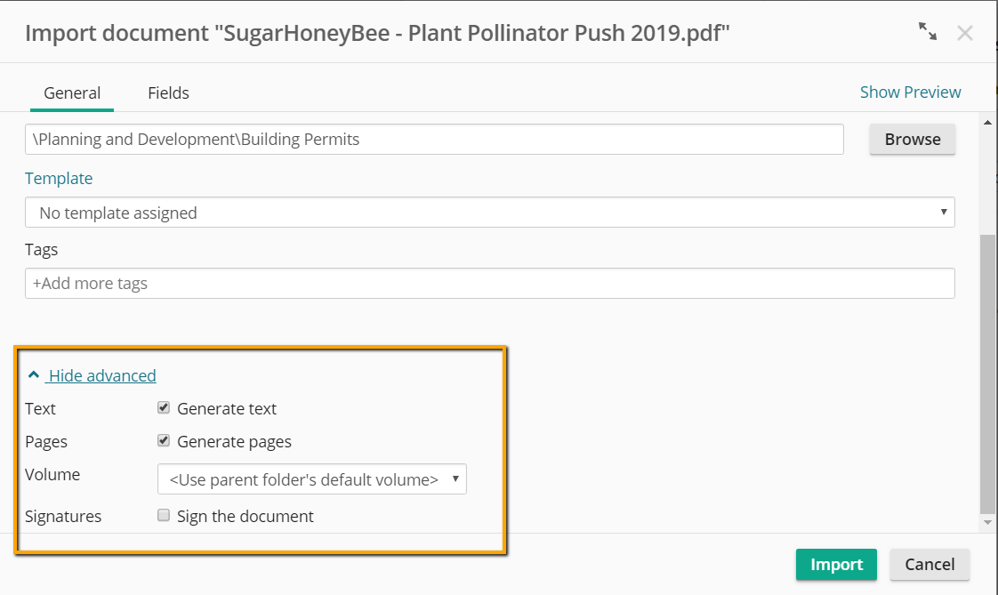Uncheck the Generate pages checkbox
Image resolution: width=998 pixels, height=595 pixels.
tap(164, 440)
